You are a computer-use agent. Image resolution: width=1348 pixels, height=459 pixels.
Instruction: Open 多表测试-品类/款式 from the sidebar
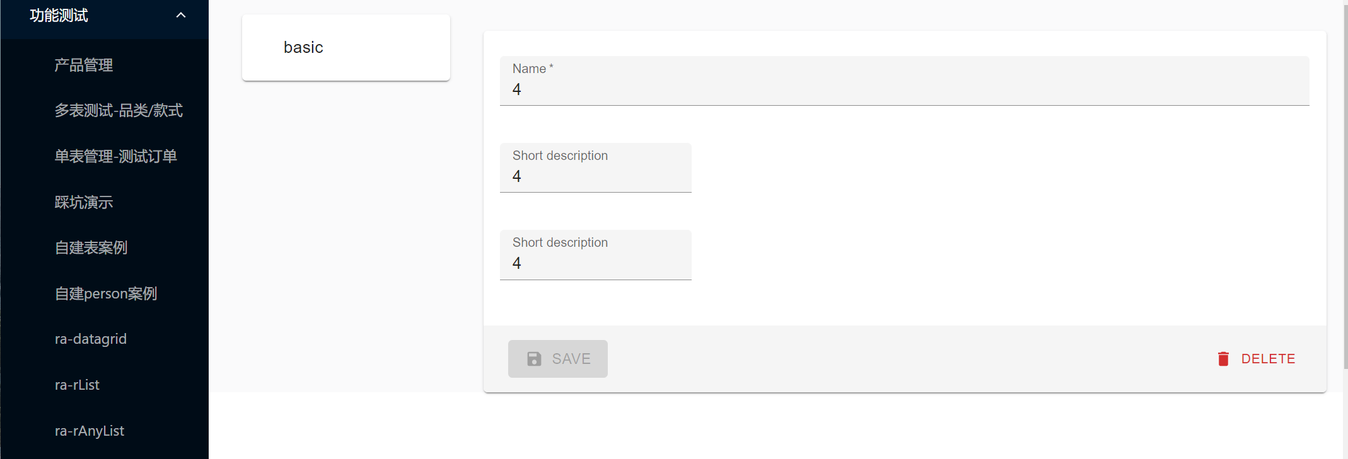(119, 110)
